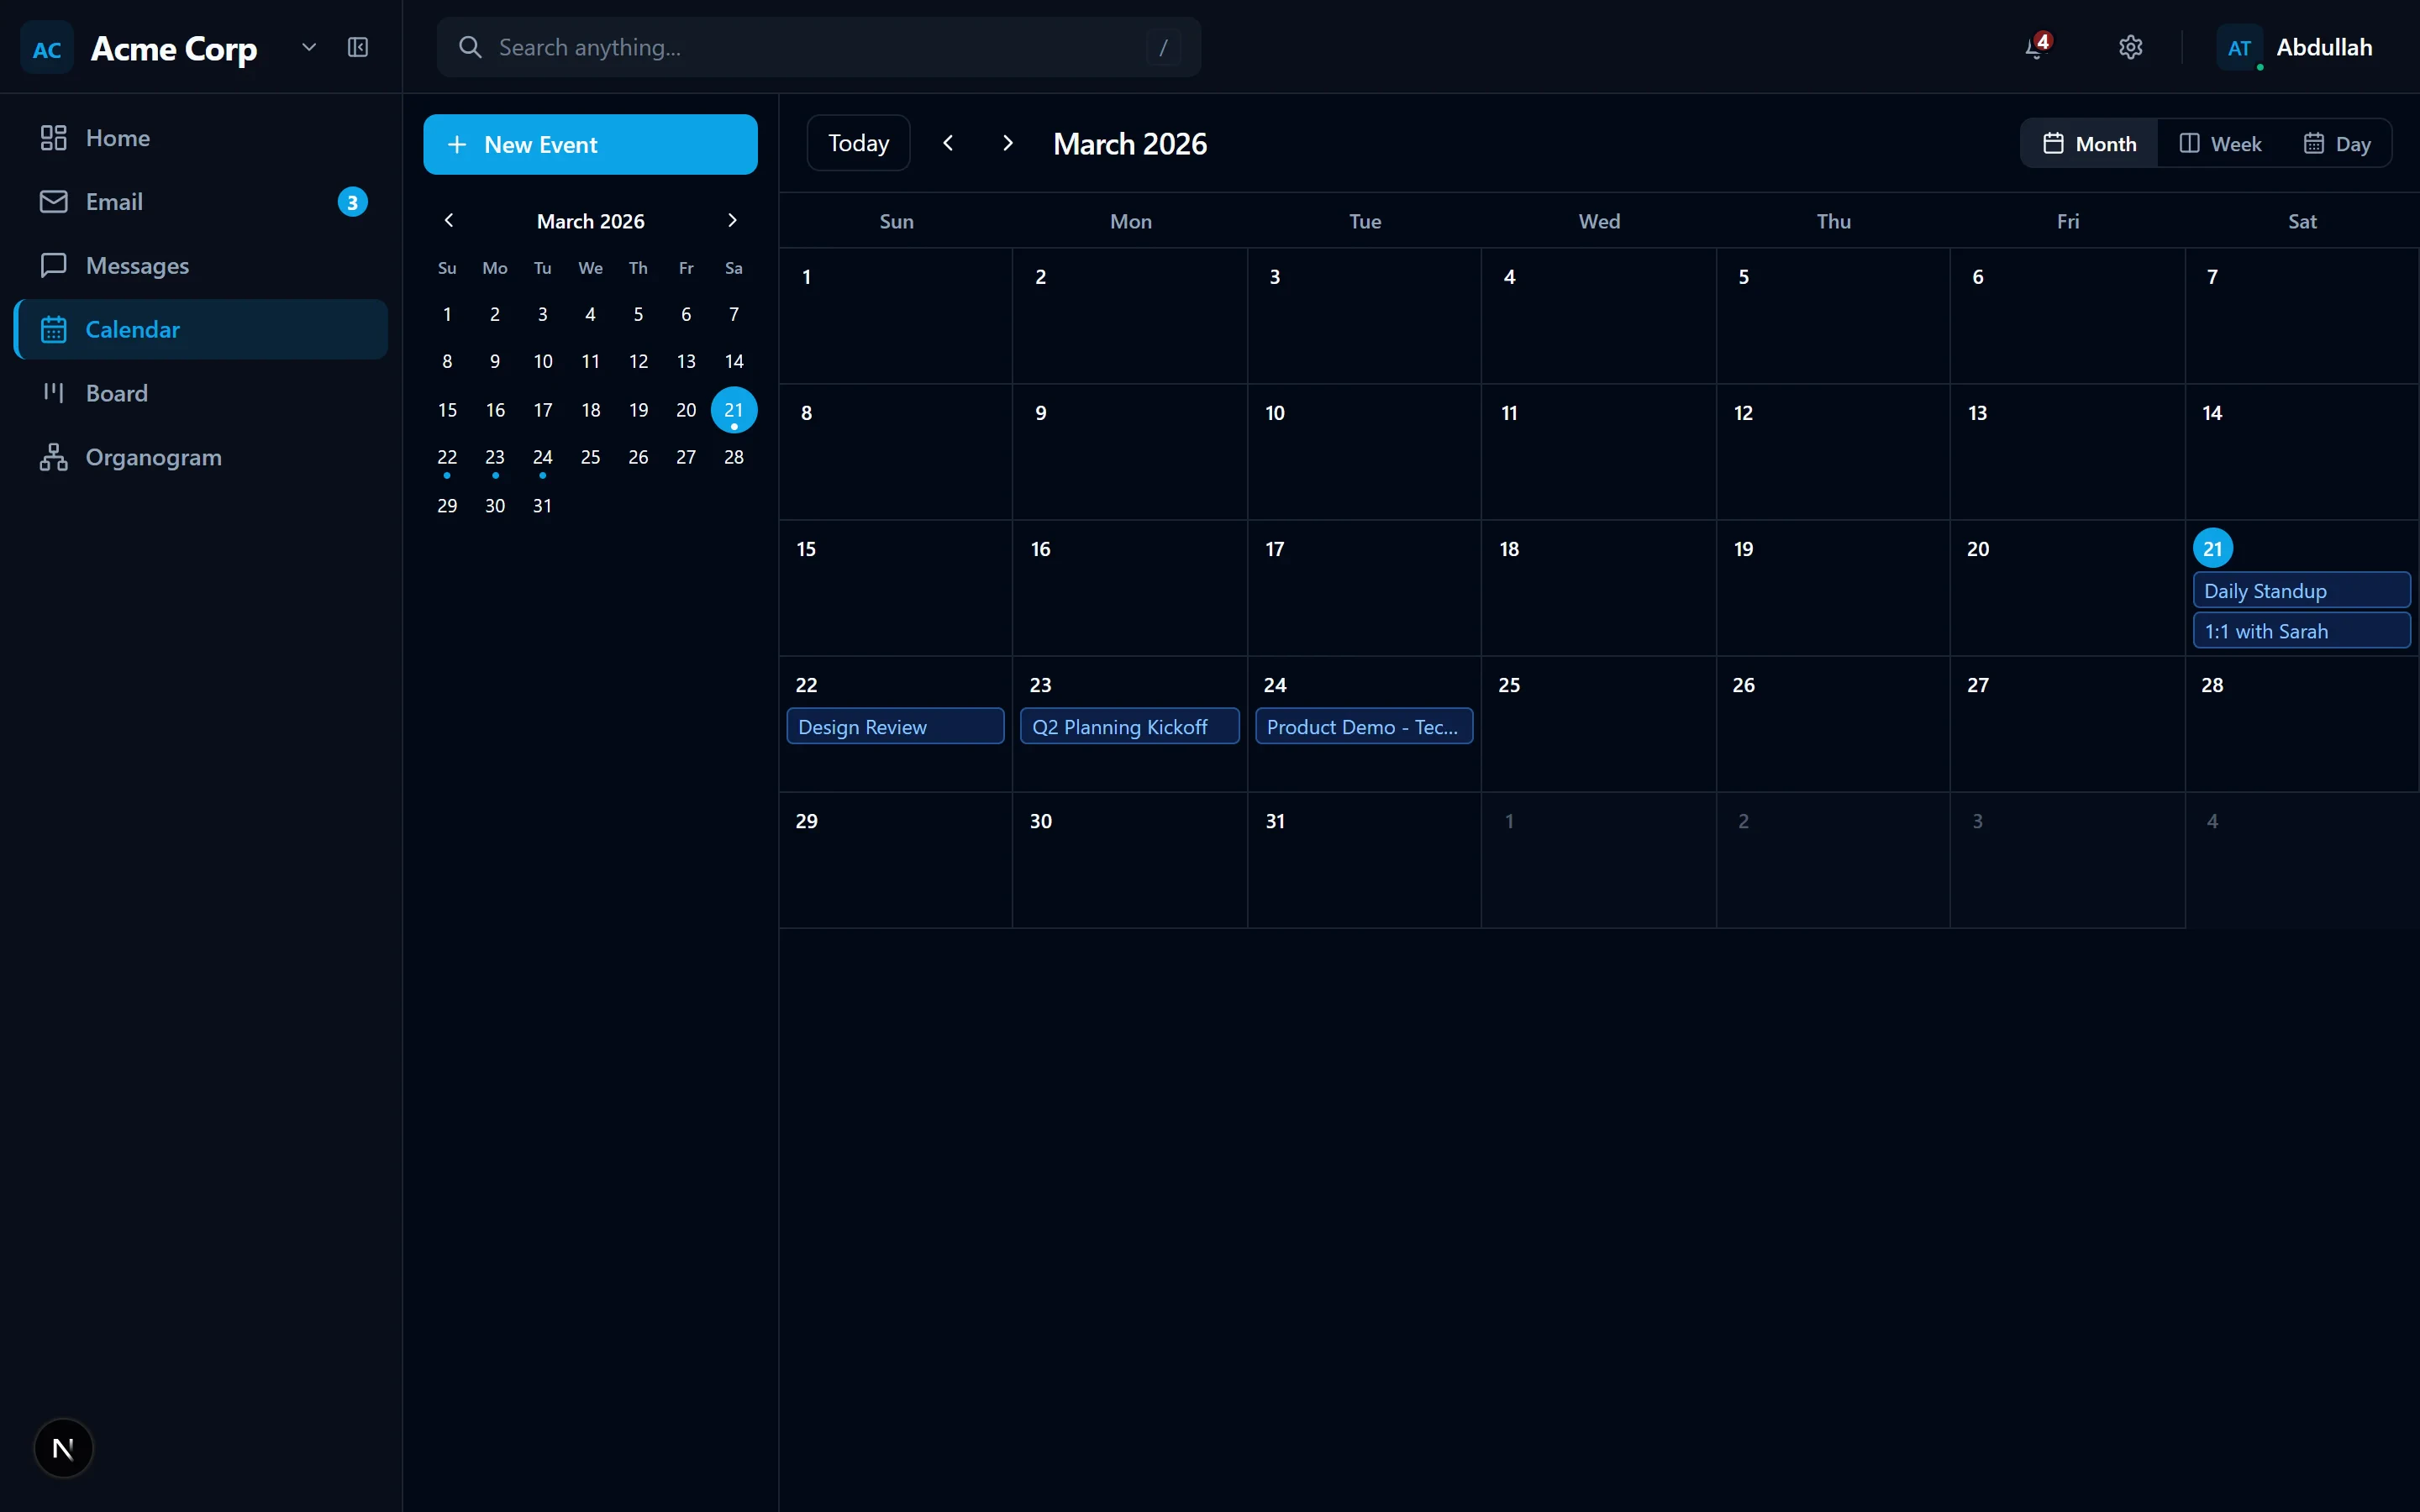Collapse sidebar using the panel icon
Image resolution: width=2420 pixels, height=1512 pixels.
point(358,47)
